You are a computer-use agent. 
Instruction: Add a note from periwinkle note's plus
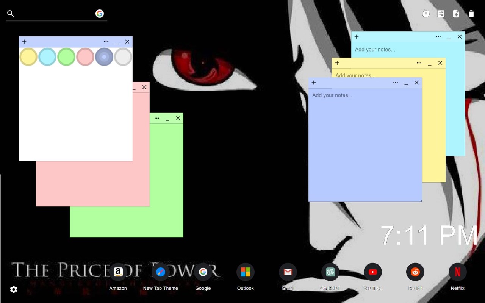314,83
